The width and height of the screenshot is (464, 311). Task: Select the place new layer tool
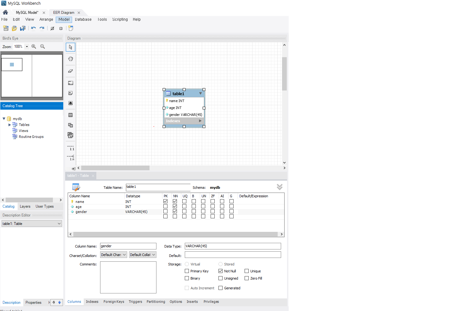[71, 83]
